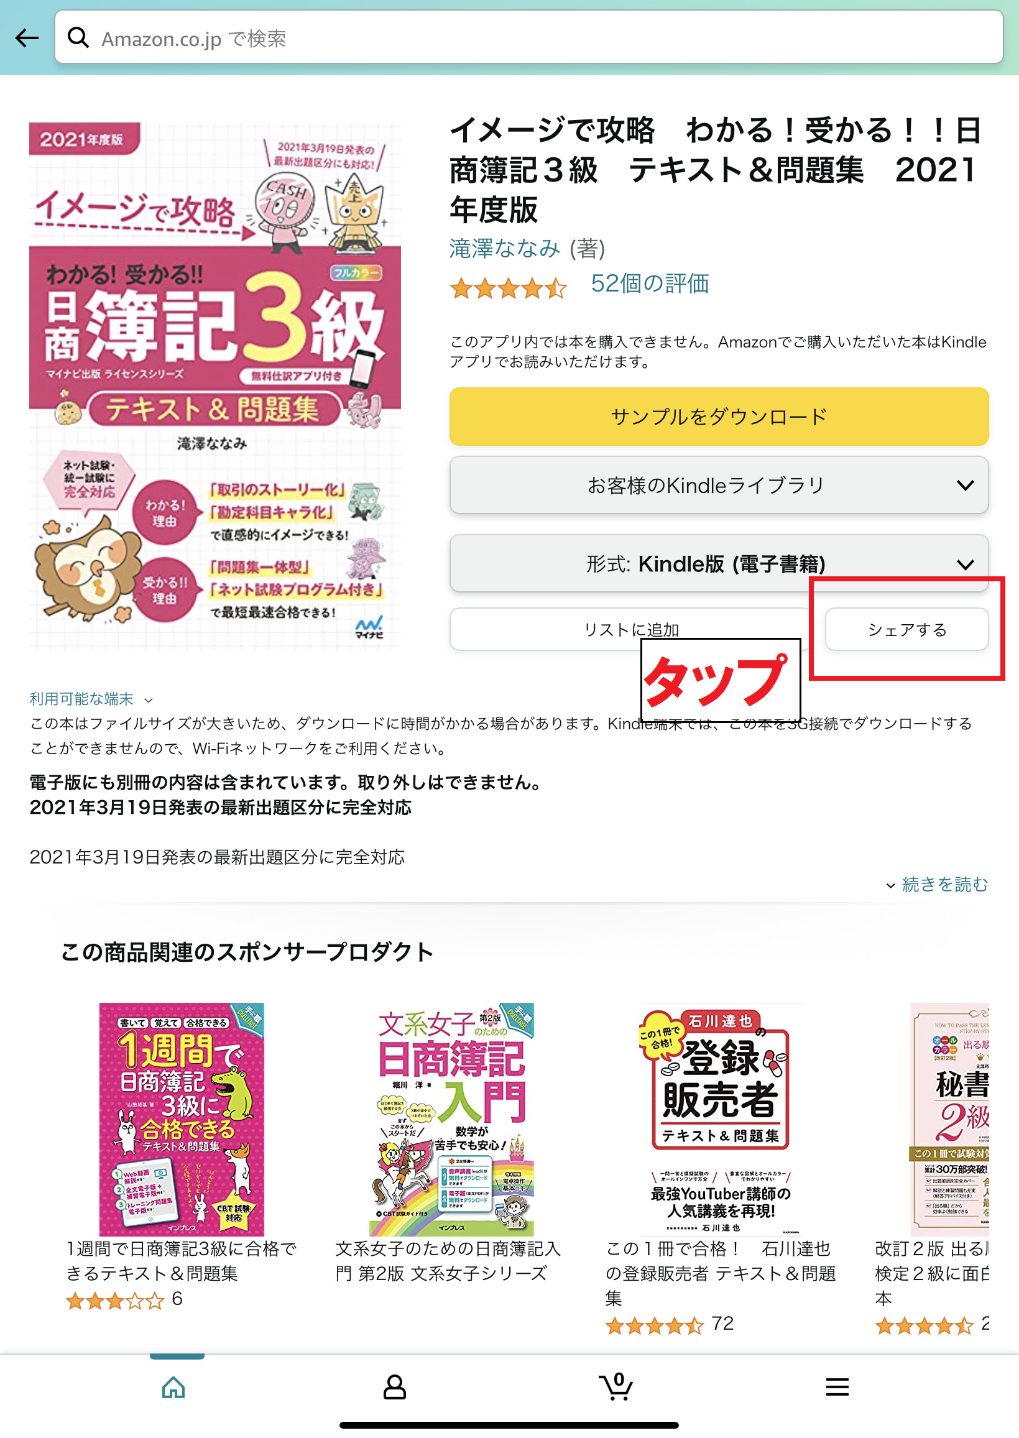Tap the シェアする button
1019x1438 pixels.
(x=906, y=629)
